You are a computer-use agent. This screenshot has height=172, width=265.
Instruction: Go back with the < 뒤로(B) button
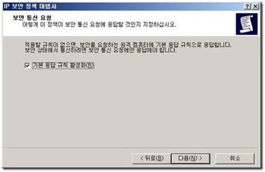tap(152, 158)
